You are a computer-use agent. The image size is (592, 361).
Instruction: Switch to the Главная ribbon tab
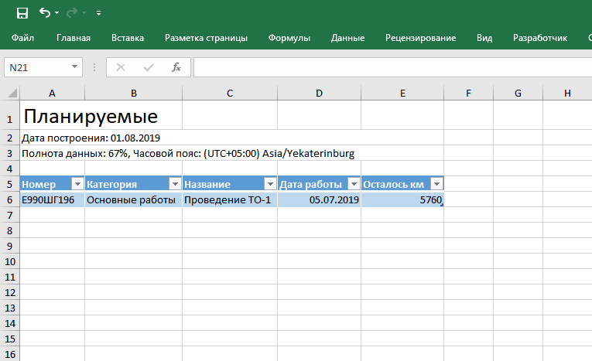(x=74, y=38)
